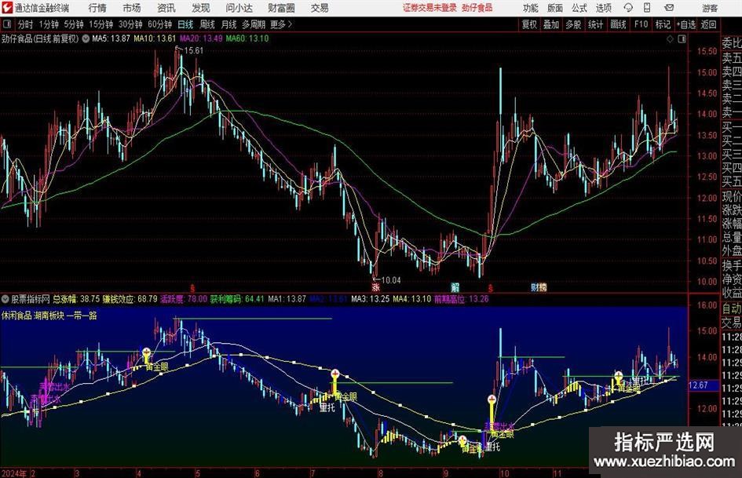Open the customer service headset icon
This screenshot has width=742, height=478.
coord(628,8)
